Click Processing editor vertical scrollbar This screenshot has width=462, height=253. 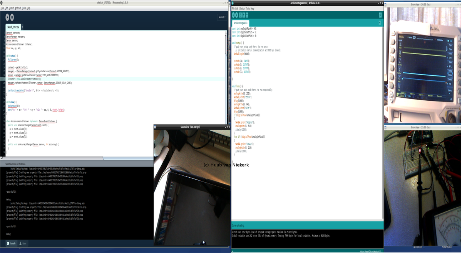point(226,93)
